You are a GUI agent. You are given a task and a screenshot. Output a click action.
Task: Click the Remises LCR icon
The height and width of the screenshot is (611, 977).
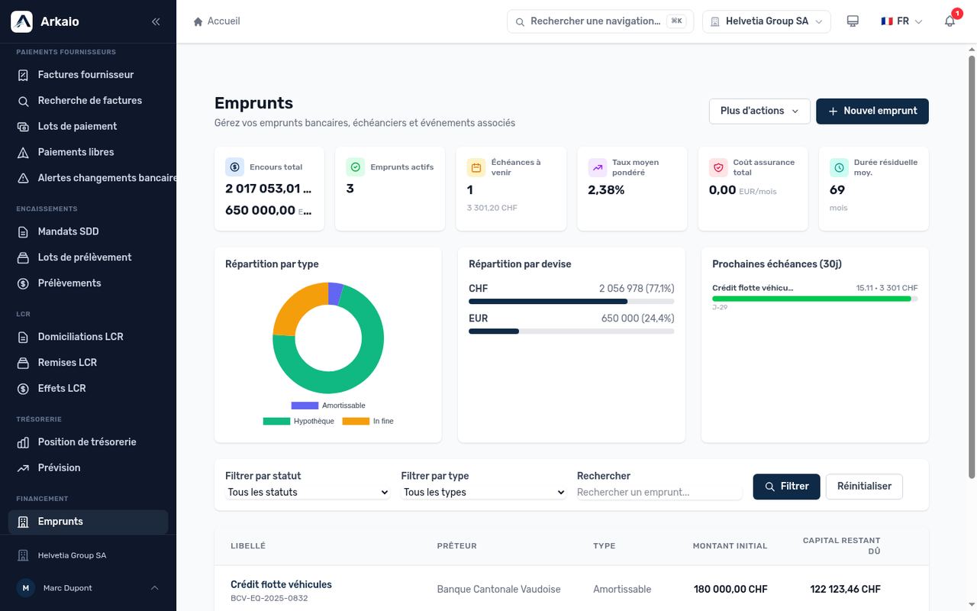(23, 363)
